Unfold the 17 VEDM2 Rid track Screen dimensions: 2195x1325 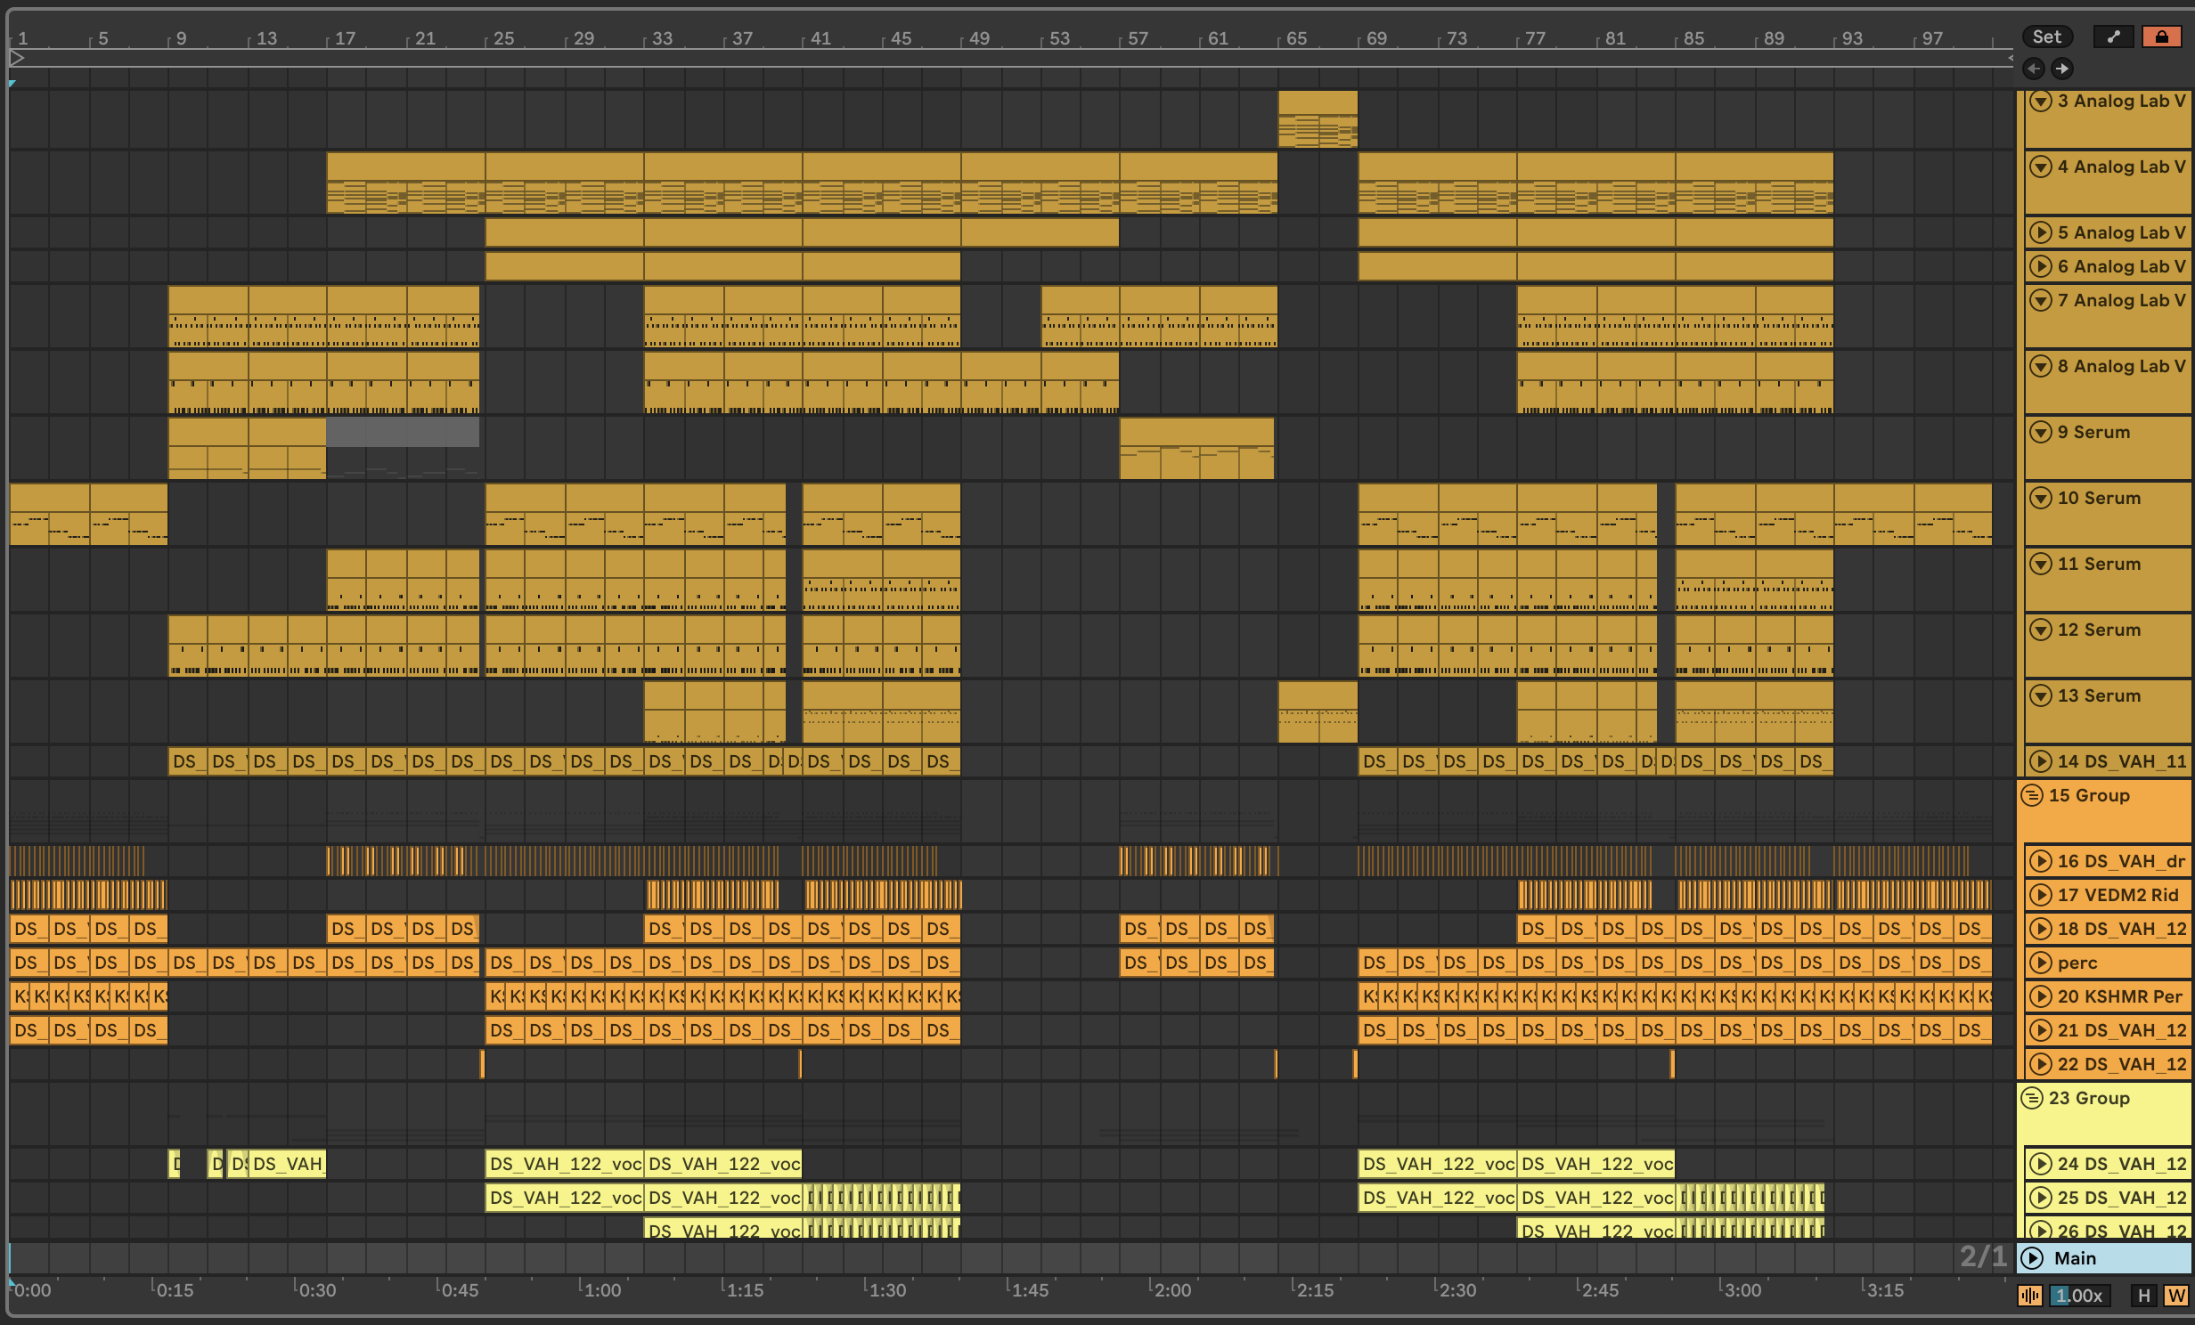pyautogui.click(x=2040, y=895)
